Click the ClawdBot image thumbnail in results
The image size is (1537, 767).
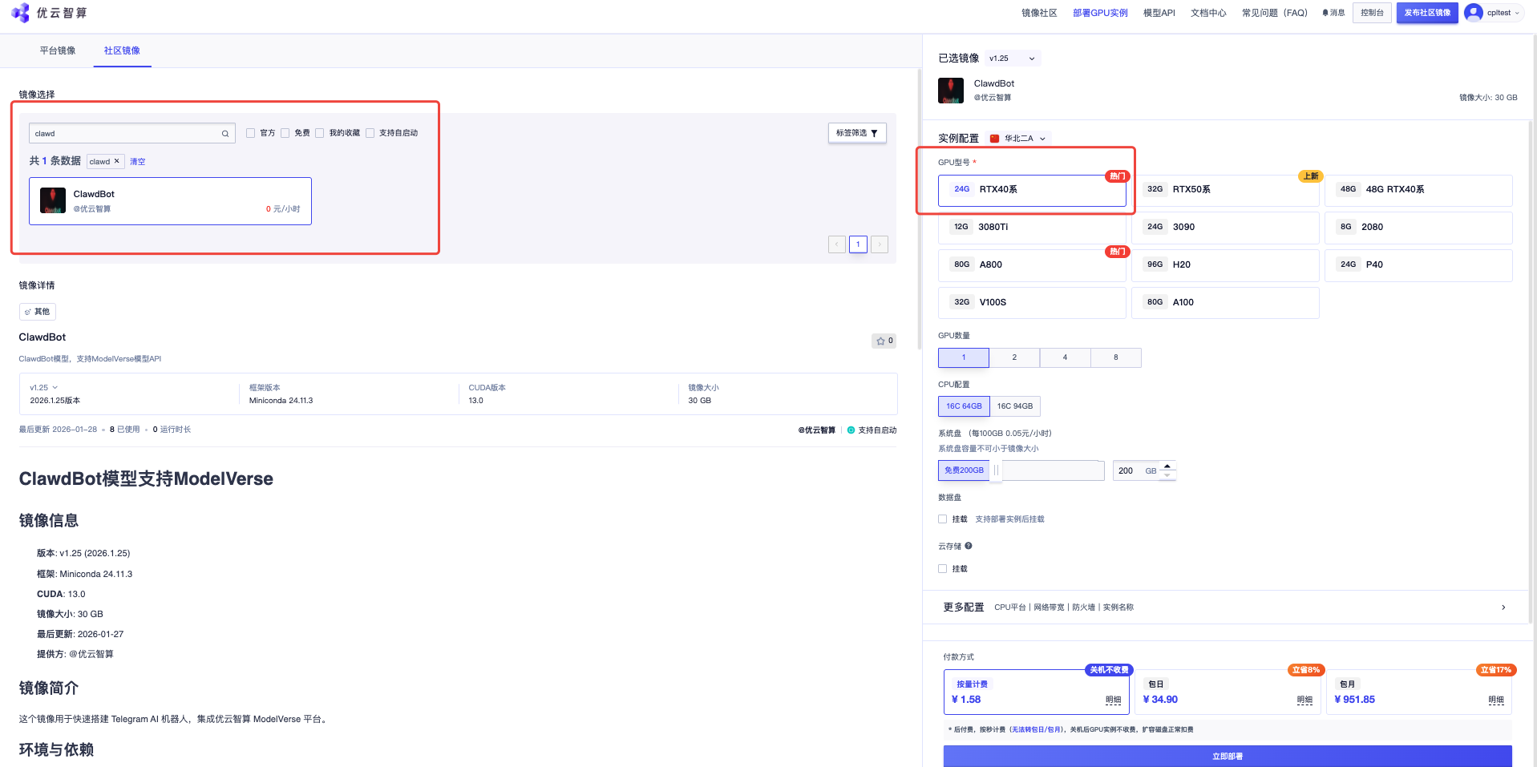point(53,200)
